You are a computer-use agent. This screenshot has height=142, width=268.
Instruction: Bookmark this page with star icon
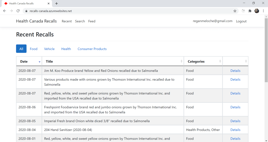click(x=235, y=11)
